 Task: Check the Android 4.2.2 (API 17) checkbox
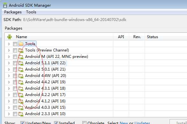15,95
